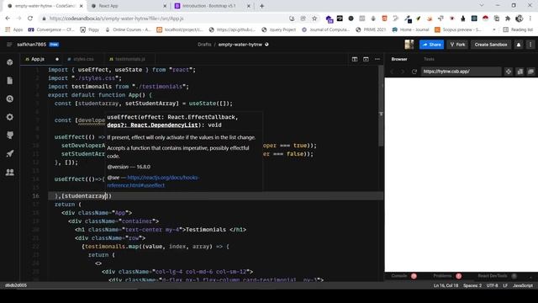Screen dimensions: 538x303
Task: Change line ending via LF status
Action: tap(505, 286)
